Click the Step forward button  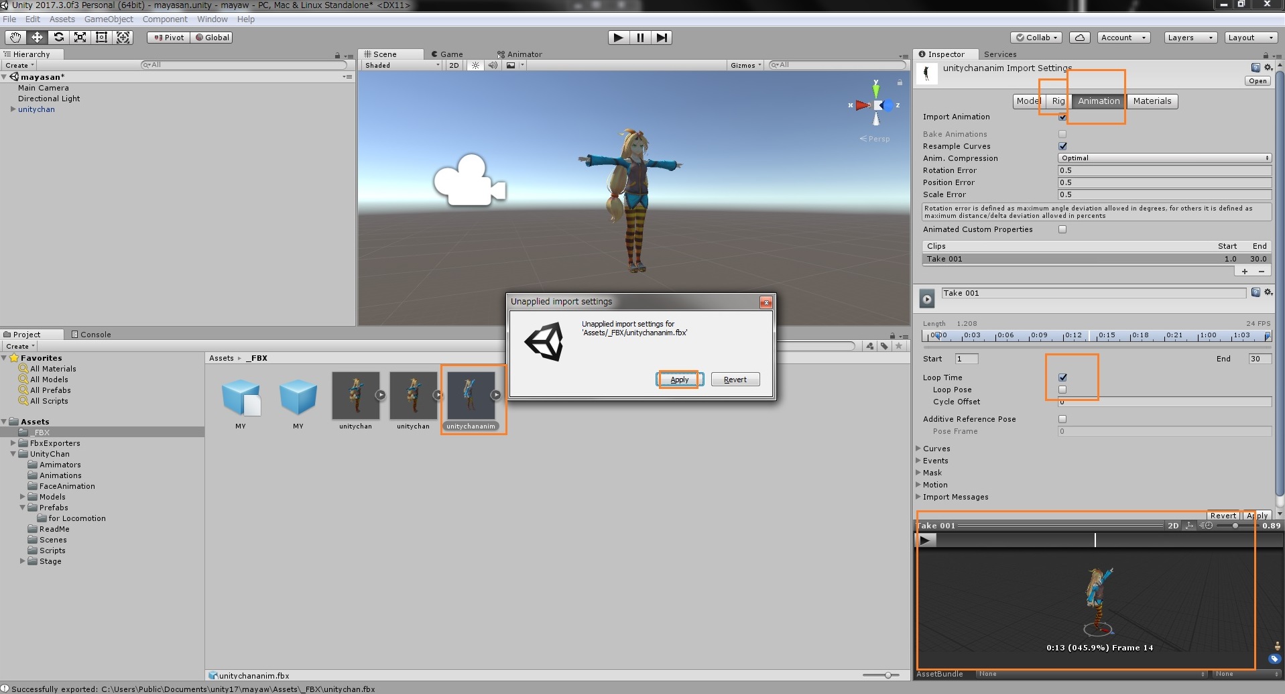662,38
